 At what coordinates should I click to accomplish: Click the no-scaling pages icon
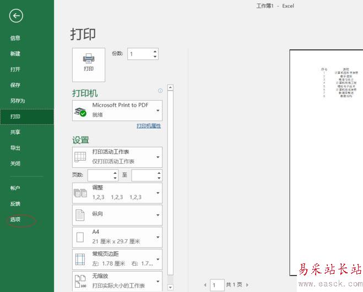80,281
